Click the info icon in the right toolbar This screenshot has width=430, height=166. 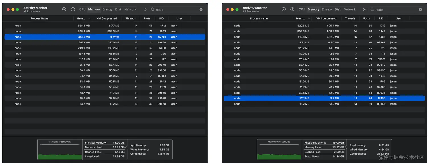(x=292, y=9)
